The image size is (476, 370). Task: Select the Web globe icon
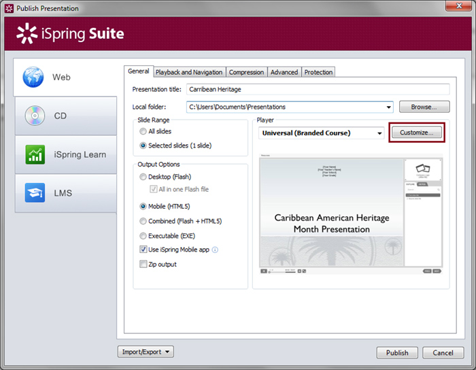(x=33, y=77)
